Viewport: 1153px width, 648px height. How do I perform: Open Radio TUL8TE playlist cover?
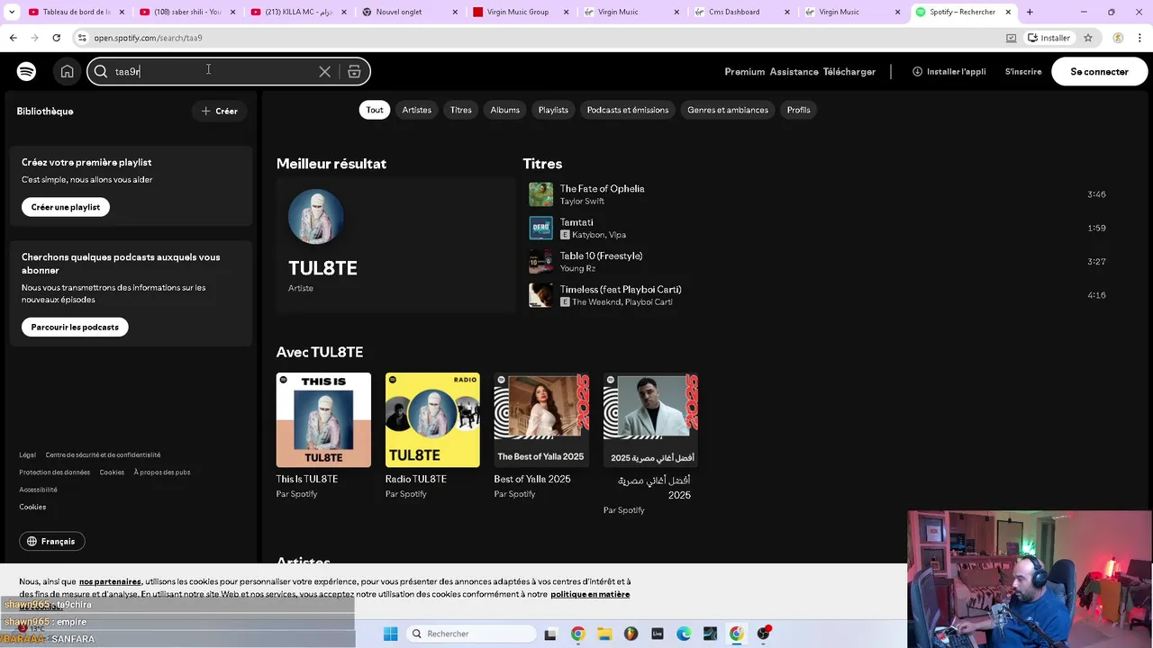tap(432, 419)
